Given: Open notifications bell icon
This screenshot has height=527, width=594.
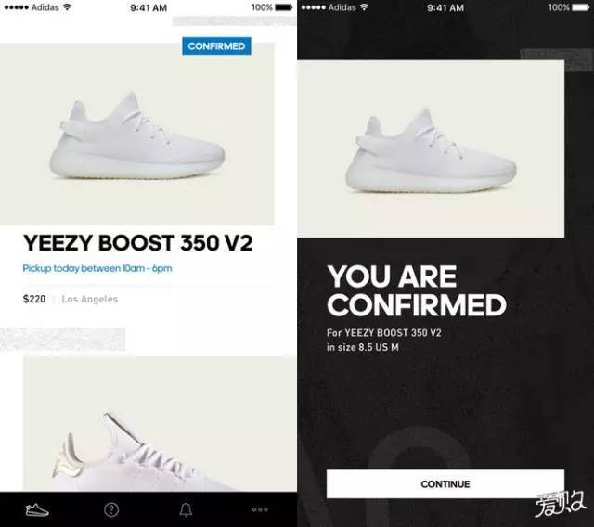Looking at the screenshot, I should 186,509.
